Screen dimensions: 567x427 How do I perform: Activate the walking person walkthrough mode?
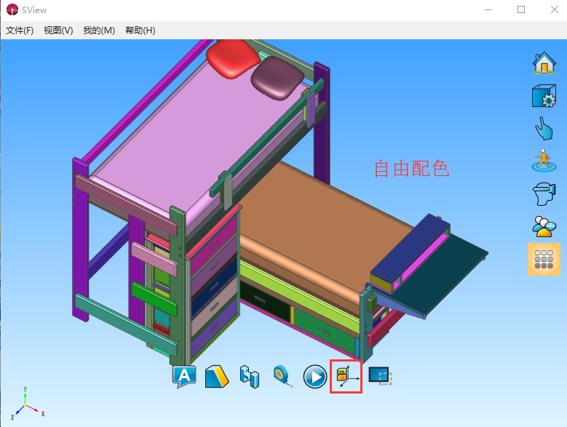[x=544, y=160]
